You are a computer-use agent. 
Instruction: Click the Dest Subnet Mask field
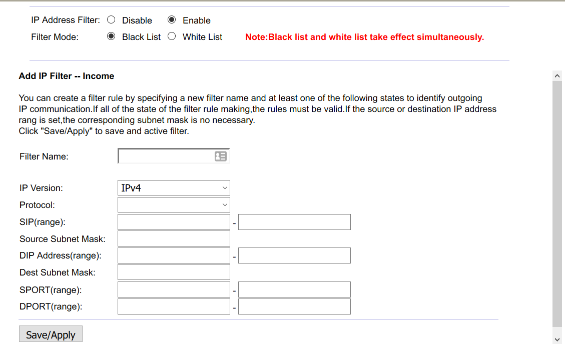(x=174, y=272)
